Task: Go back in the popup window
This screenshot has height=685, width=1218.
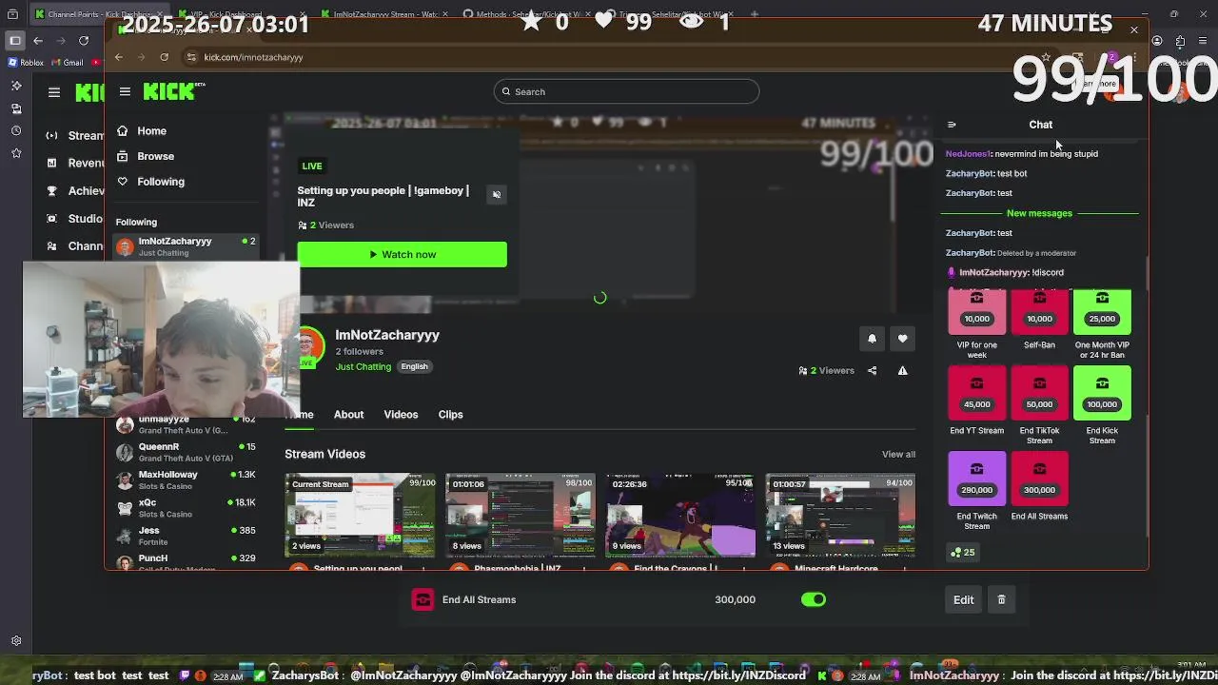Action: pyautogui.click(x=119, y=57)
